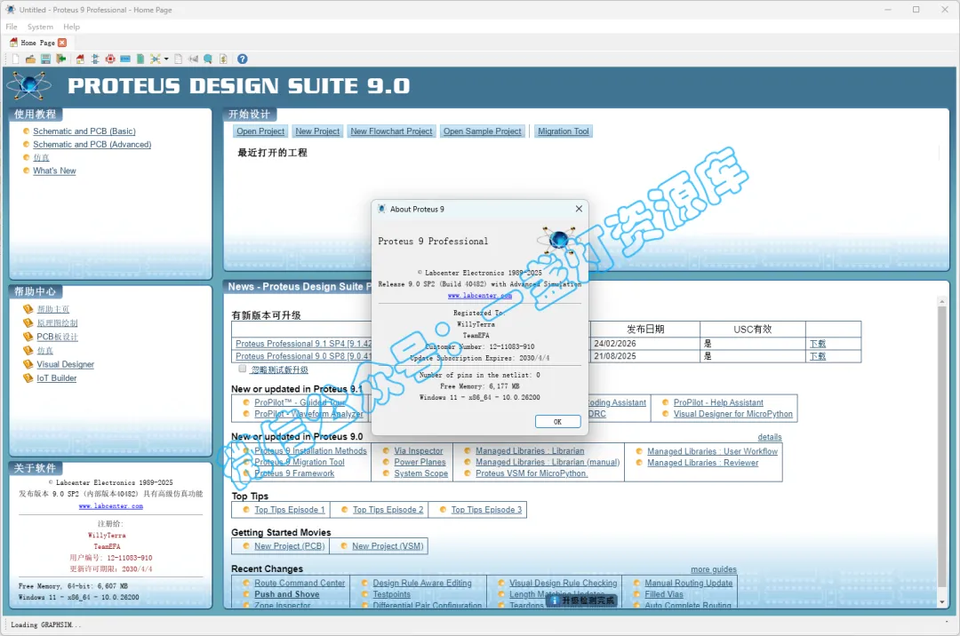The width and height of the screenshot is (960, 636).
Task: Open Help via blue question mark icon
Action: [243, 60]
